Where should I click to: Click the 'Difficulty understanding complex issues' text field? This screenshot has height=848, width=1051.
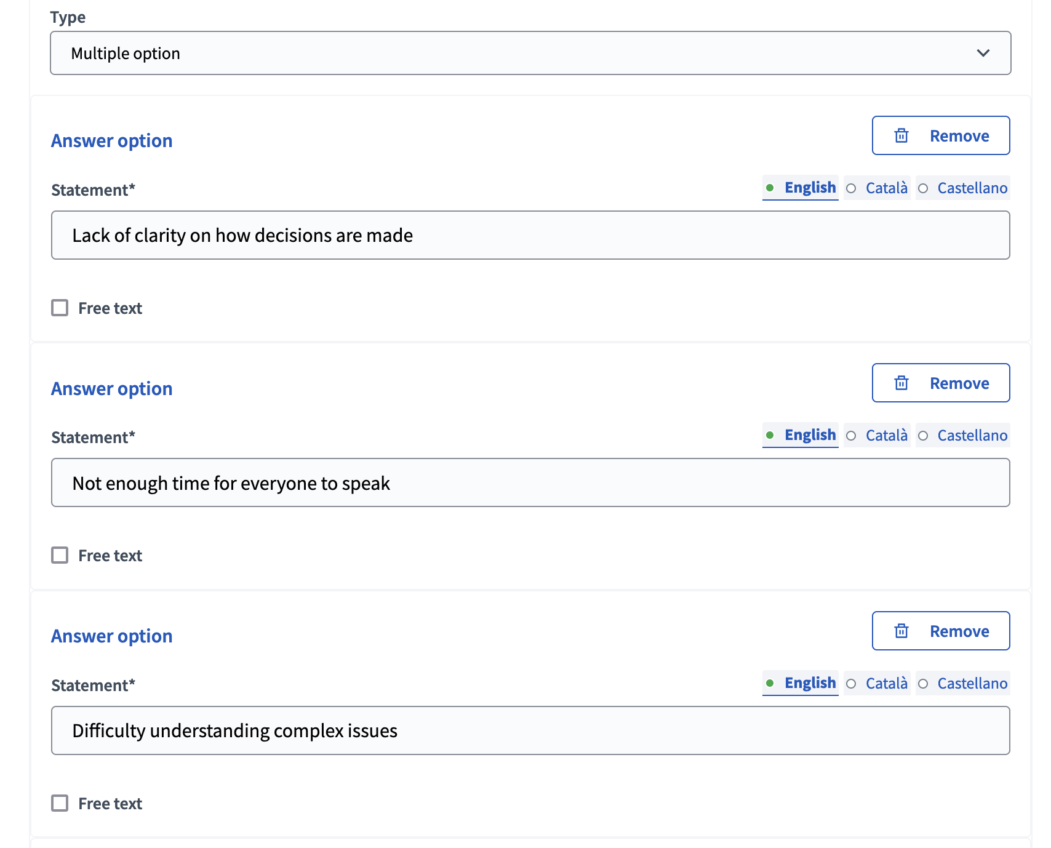pos(529,730)
